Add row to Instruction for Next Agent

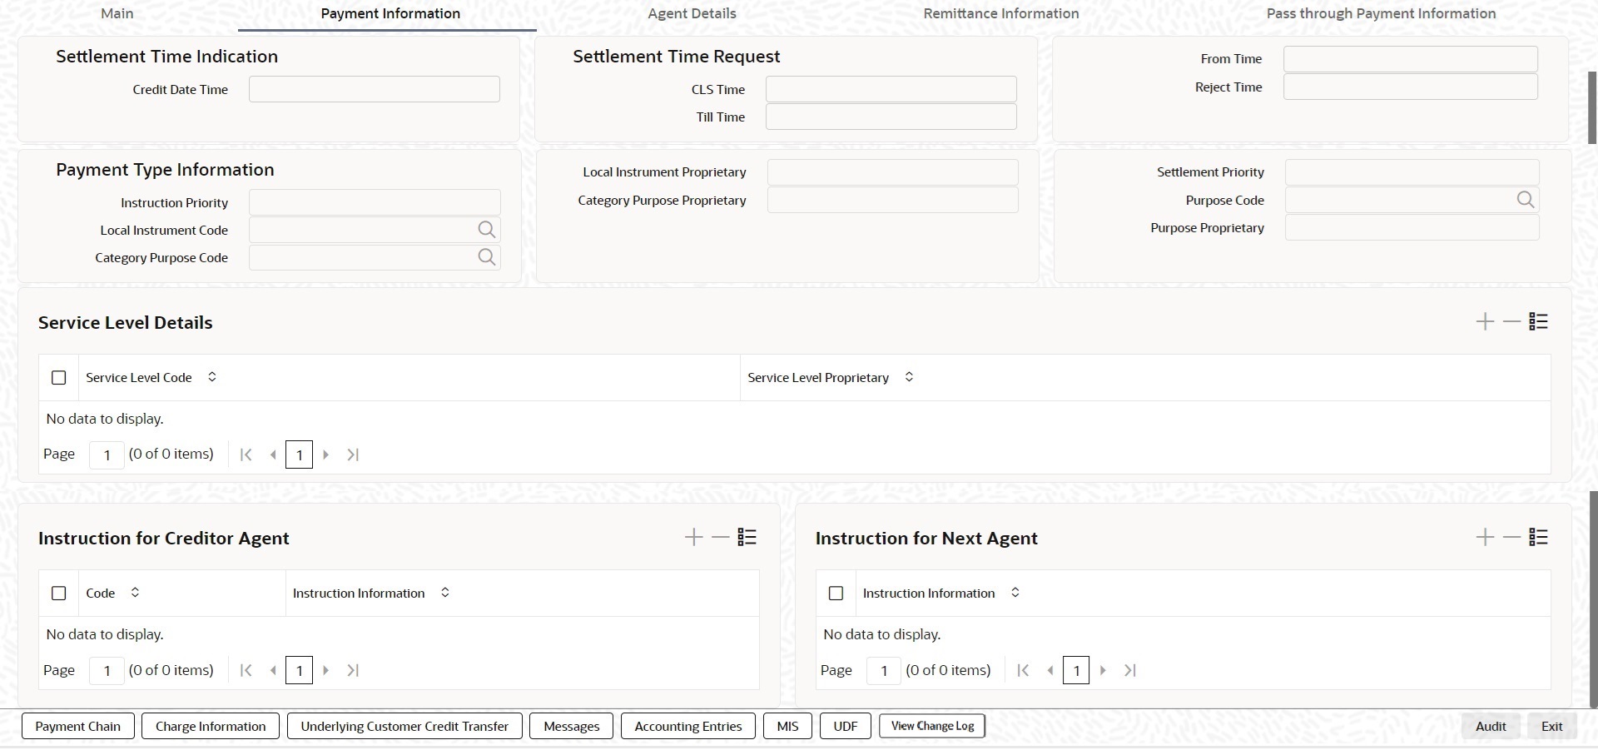point(1485,538)
